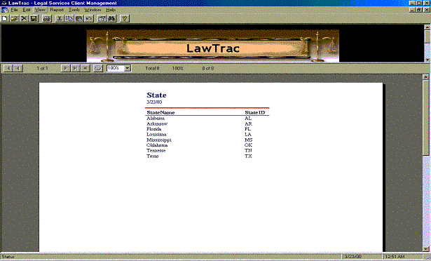
Task: Open the Tools menu
Action: click(74, 10)
